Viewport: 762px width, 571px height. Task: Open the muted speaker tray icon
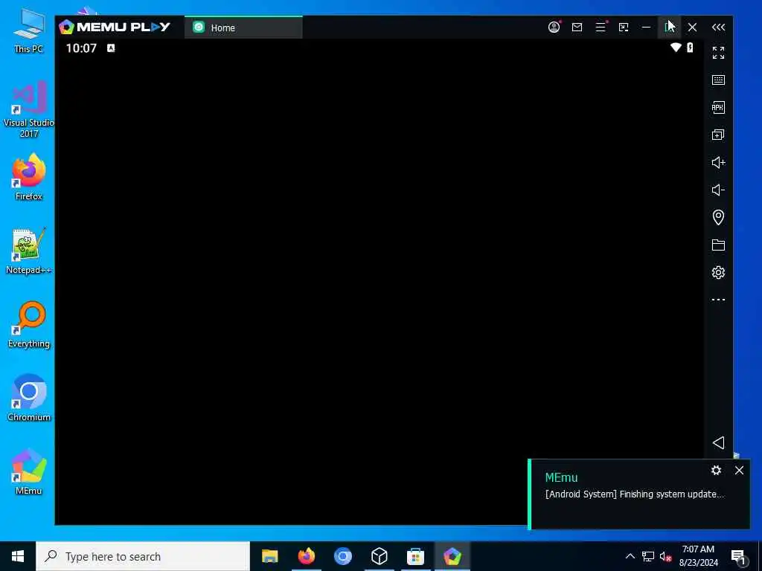pos(666,556)
